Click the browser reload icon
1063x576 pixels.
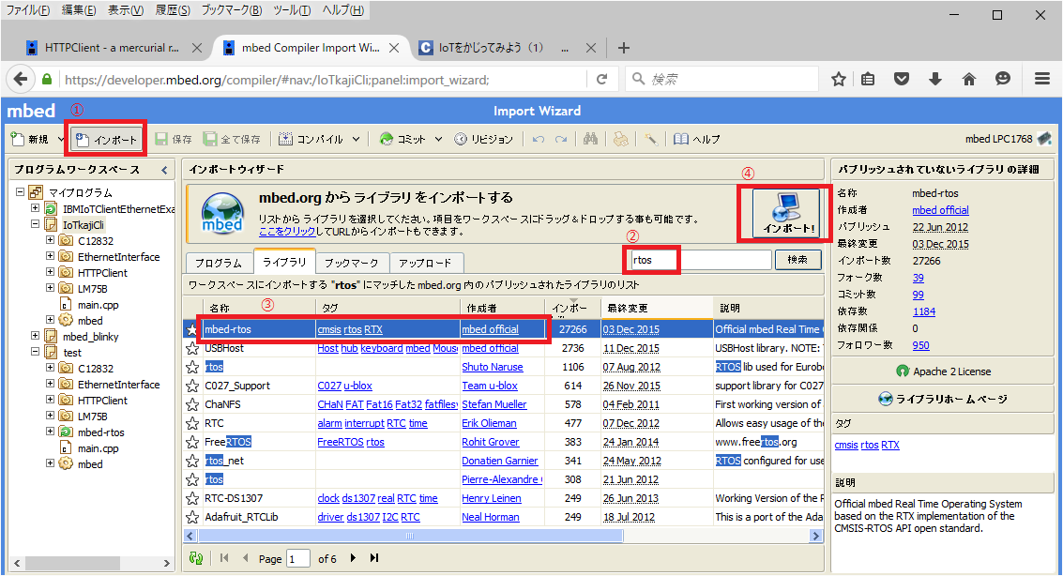pos(601,80)
